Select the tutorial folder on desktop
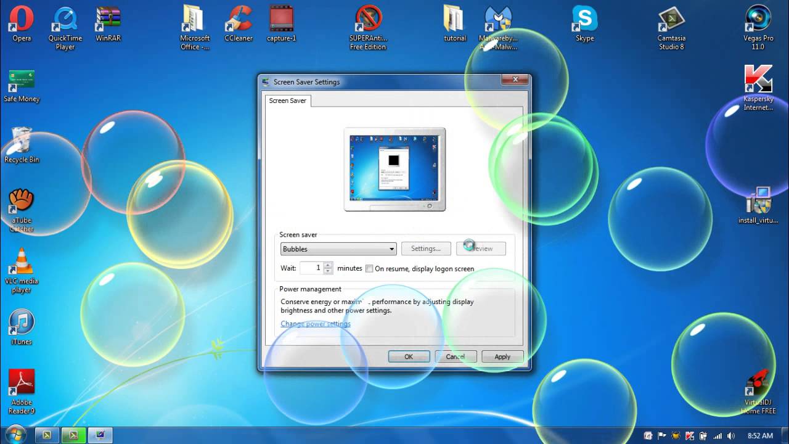Image resolution: width=789 pixels, height=444 pixels. 455,23
